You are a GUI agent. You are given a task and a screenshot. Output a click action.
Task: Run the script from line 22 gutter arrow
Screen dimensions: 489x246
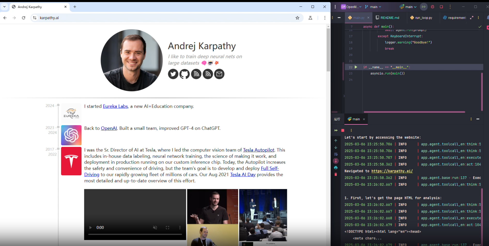(356, 67)
